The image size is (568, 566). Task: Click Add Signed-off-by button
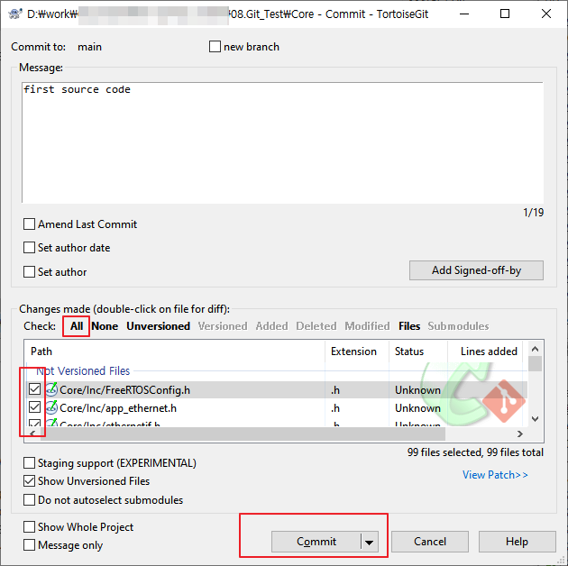point(476,270)
